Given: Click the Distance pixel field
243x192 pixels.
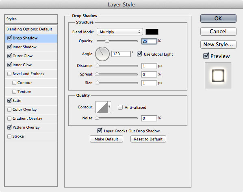Looking at the screenshot, I should coord(149,66).
